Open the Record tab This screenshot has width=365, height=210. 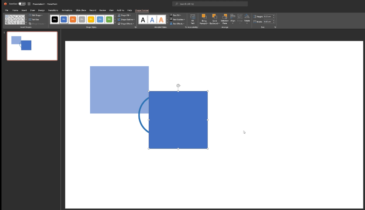(93, 10)
